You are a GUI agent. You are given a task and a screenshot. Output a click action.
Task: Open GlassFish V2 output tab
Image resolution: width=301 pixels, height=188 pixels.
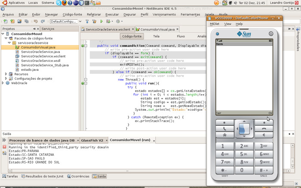click(x=92, y=140)
